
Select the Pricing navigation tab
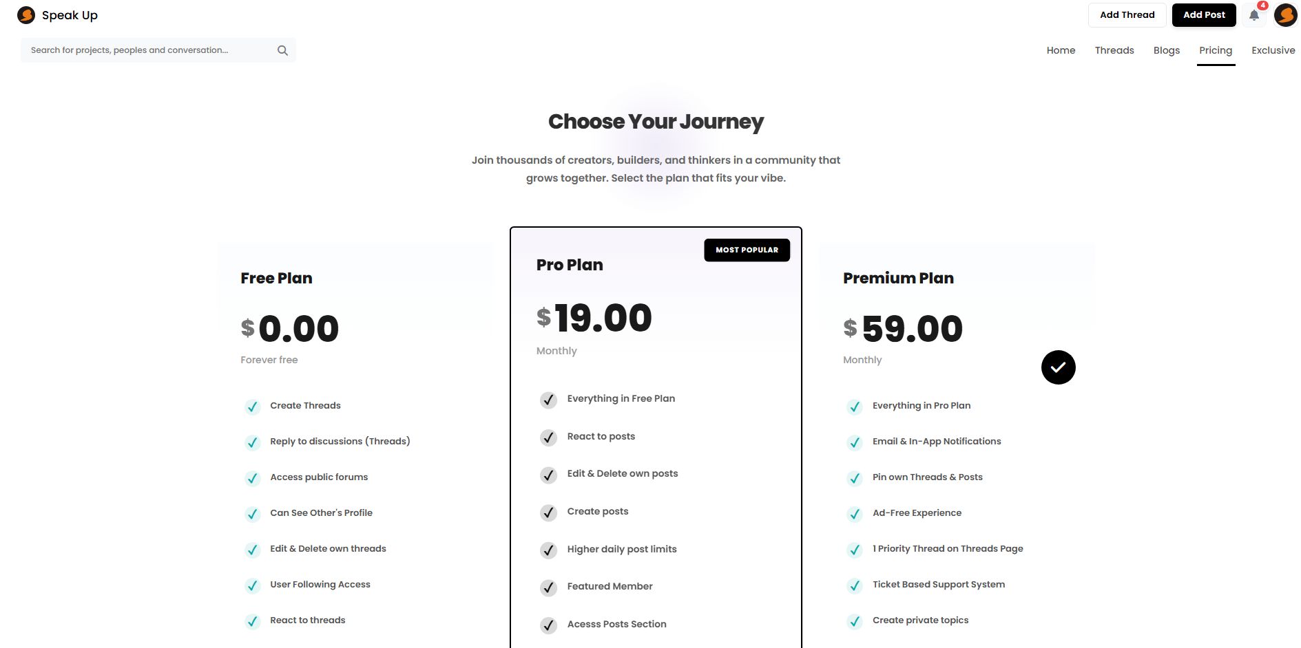click(1215, 50)
